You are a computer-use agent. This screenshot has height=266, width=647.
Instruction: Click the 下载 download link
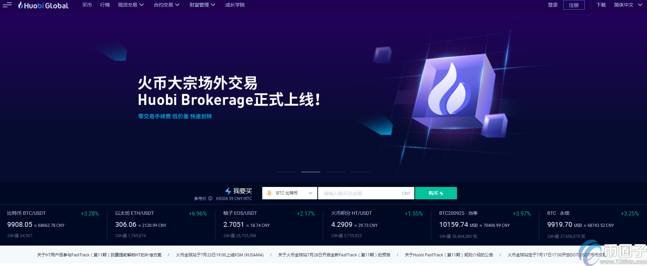click(601, 5)
